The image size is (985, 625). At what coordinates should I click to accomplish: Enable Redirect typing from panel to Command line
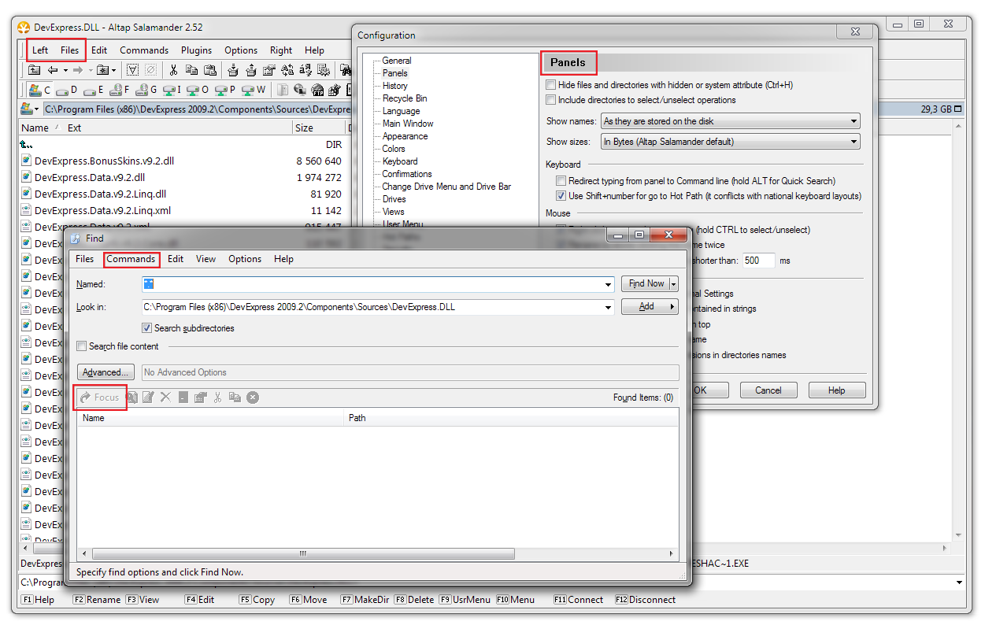tap(561, 181)
